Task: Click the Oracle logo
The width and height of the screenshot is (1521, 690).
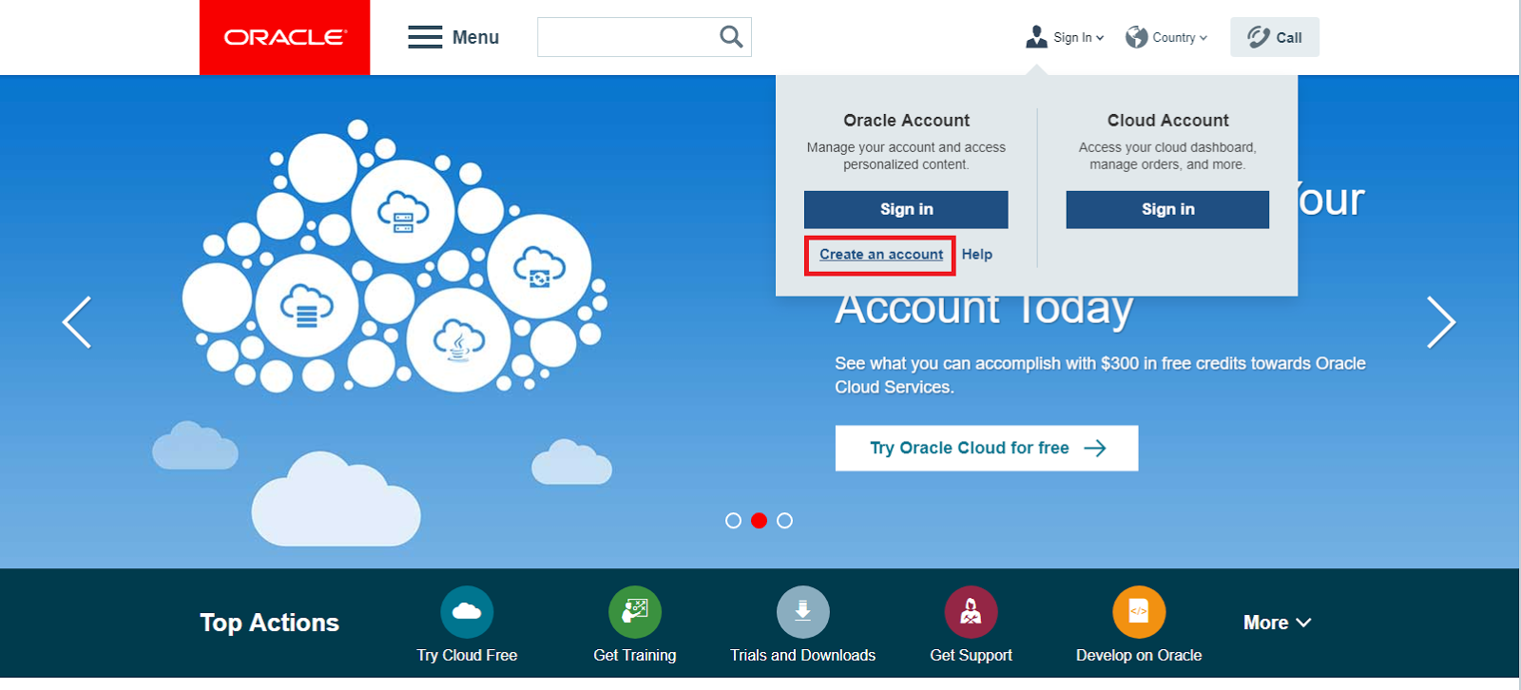Action: tap(284, 37)
